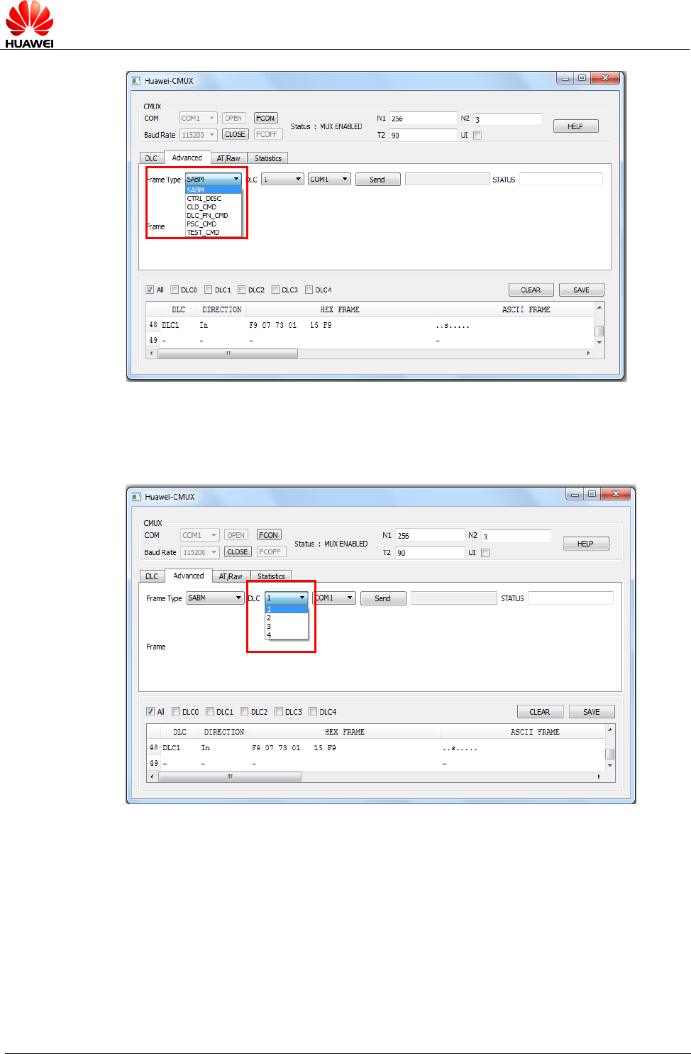Open DLC tab in window with Frame Type list
This screenshot has width=691, height=1054.
(x=151, y=158)
